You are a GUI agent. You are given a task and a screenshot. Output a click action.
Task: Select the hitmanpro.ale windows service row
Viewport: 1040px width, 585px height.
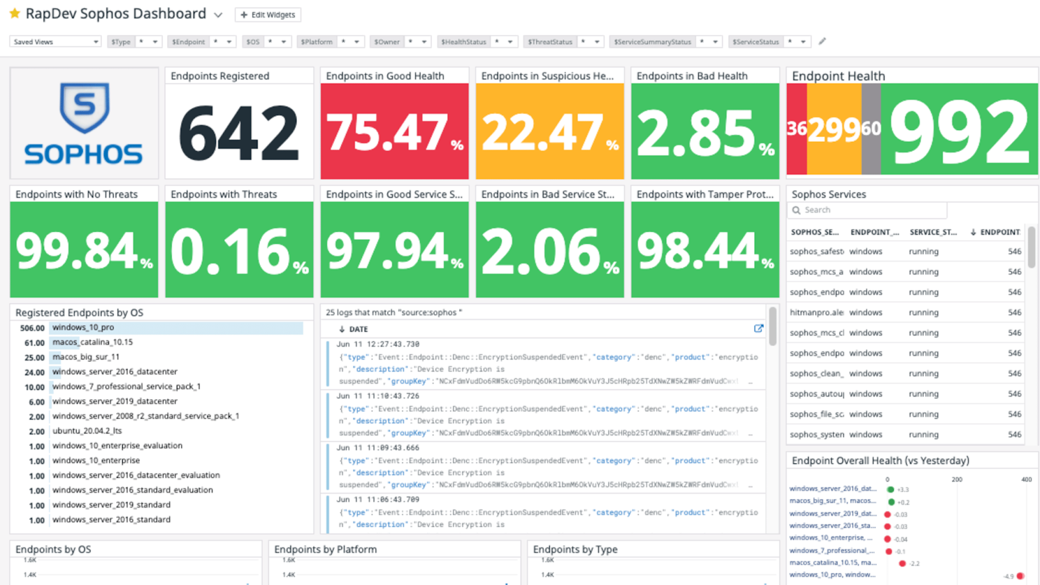tap(905, 313)
